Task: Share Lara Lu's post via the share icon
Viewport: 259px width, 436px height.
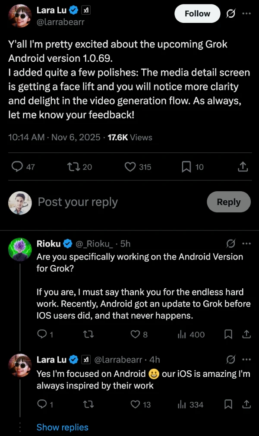Action: click(243, 167)
